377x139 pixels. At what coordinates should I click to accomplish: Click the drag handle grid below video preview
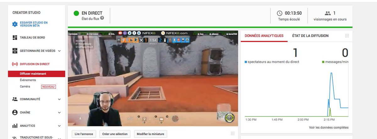point(232,133)
